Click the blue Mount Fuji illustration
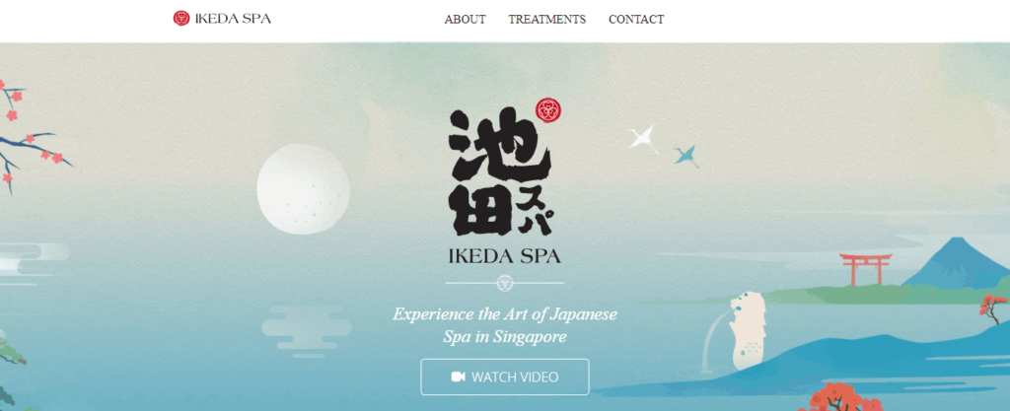 [x=954, y=262]
